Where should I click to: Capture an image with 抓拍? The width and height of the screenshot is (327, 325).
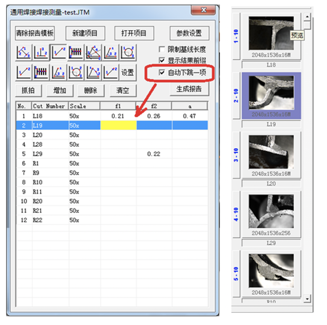click(29, 91)
